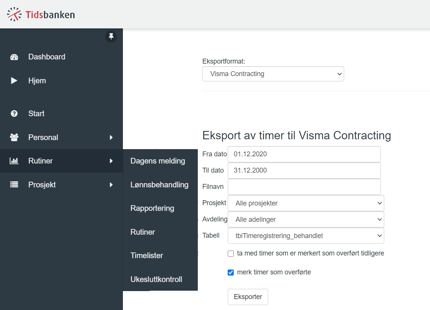Screen dimensions: 430x310
Task: Open the Prosjekt 'Alle prosjekter' dropdown
Action: [x=306, y=203]
